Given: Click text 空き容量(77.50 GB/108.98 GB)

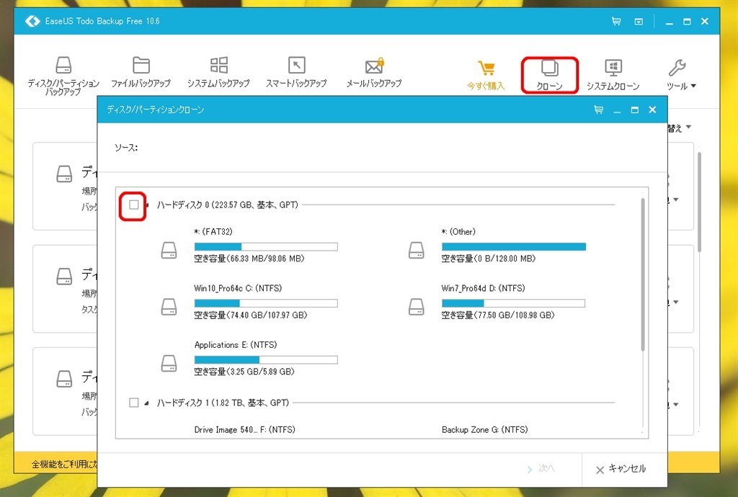Looking at the screenshot, I should click(x=498, y=315).
